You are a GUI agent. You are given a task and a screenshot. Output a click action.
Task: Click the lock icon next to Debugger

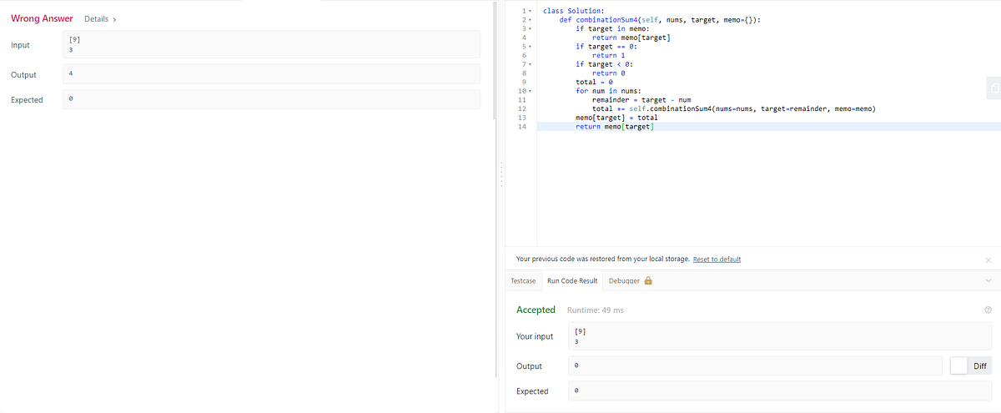tap(648, 280)
